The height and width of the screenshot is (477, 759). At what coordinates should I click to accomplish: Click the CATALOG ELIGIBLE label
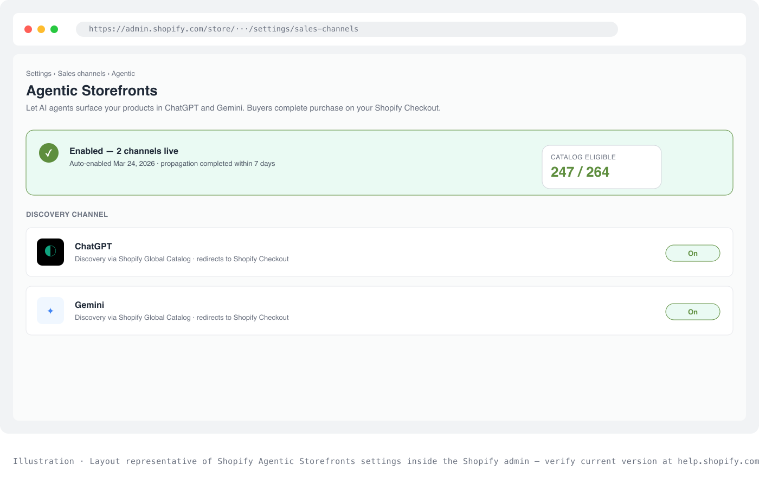583,157
